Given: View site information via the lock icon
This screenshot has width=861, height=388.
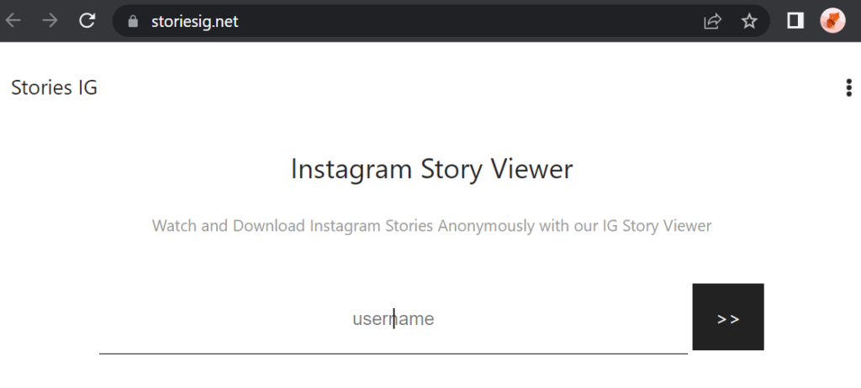Looking at the screenshot, I should click(x=132, y=21).
